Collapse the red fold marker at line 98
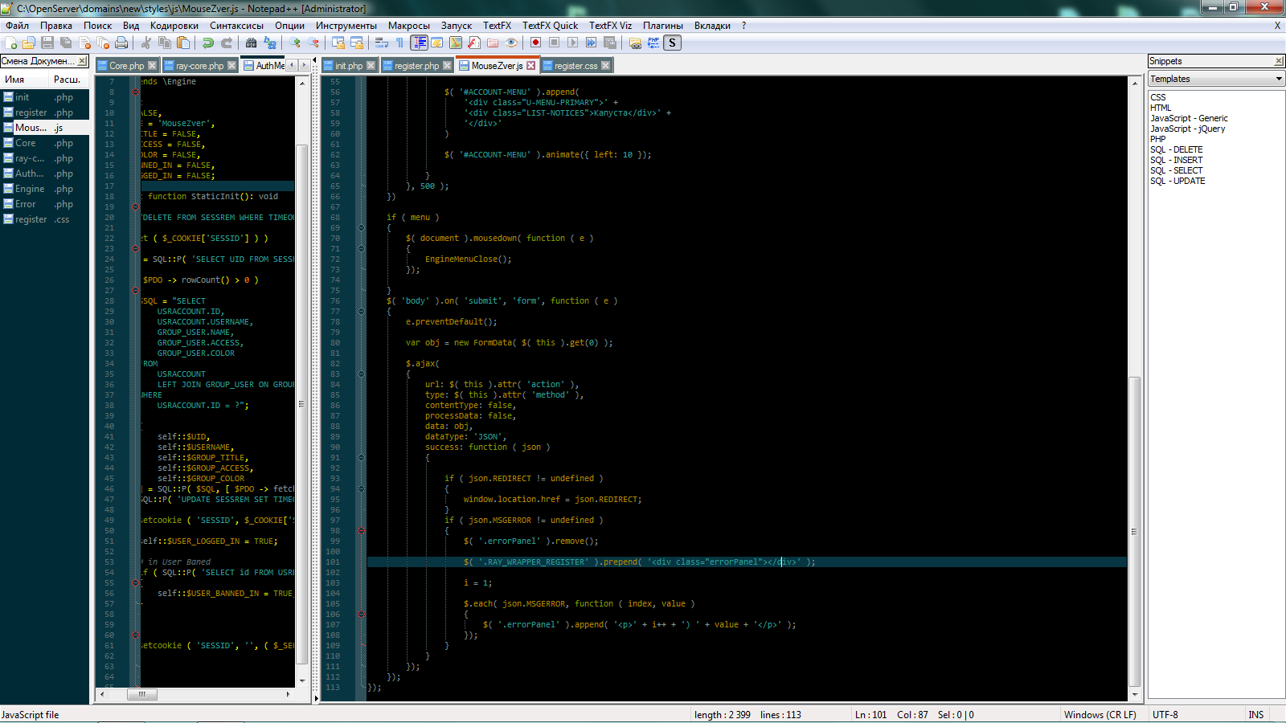The height and width of the screenshot is (723, 1286). [x=361, y=530]
